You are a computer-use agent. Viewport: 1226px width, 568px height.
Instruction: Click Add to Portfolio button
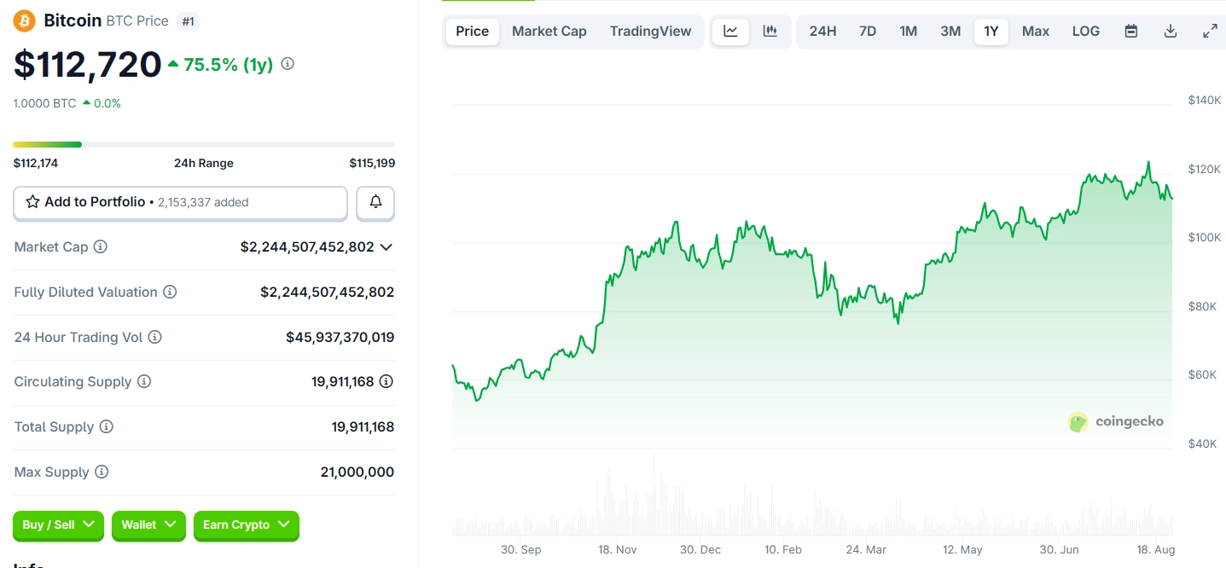180,203
